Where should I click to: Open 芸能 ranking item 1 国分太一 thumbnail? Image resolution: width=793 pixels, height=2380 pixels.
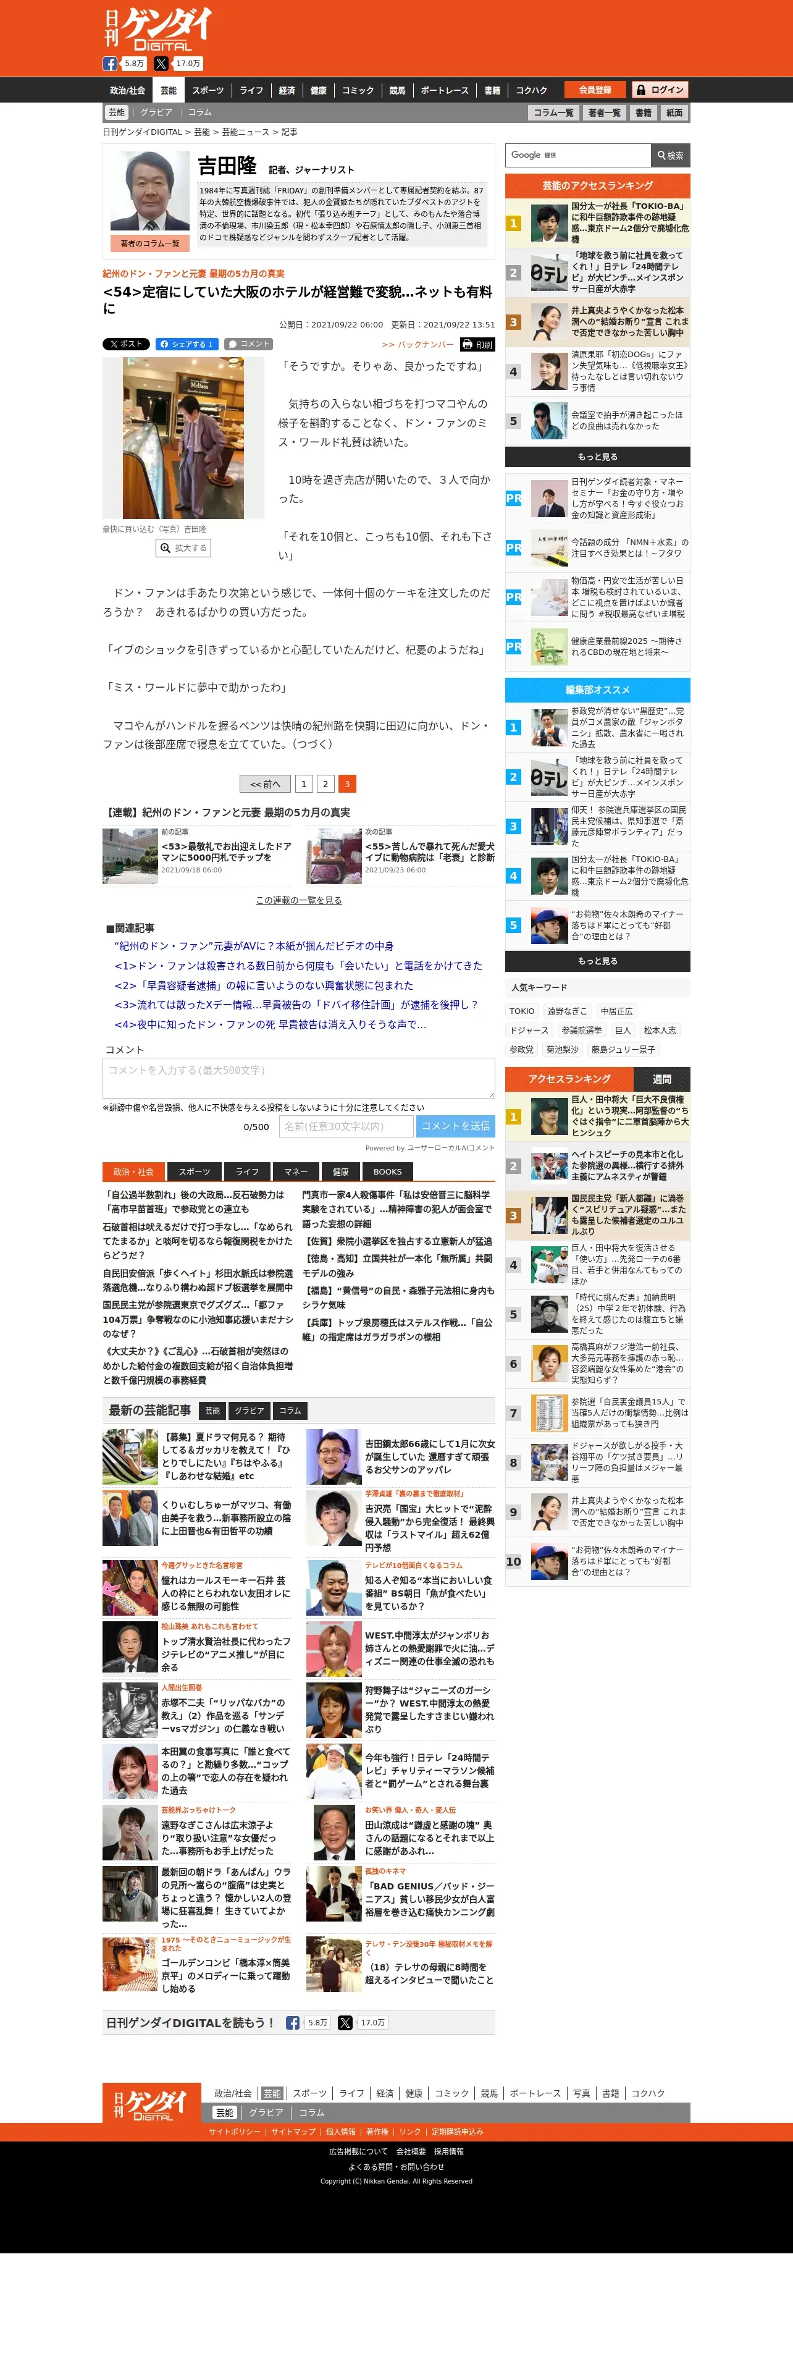[549, 224]
